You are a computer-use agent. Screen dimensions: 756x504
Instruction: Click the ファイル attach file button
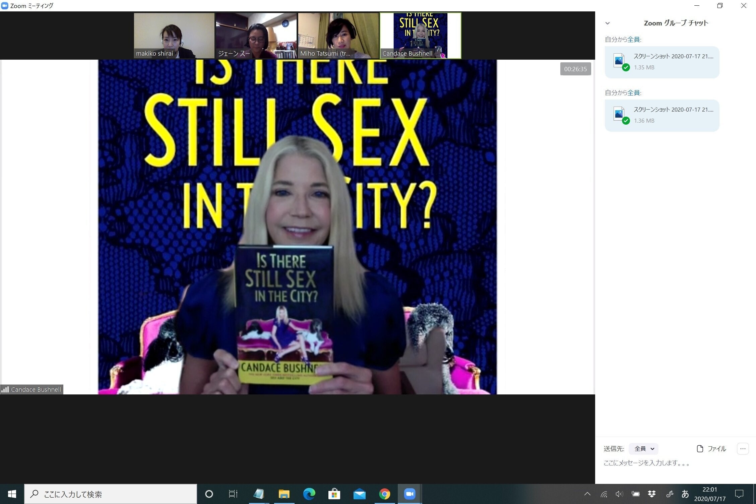(x=711, y=449)
